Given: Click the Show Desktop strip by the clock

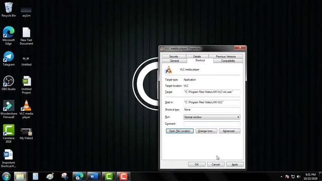Looking at the screenshot, I should 320,176.
